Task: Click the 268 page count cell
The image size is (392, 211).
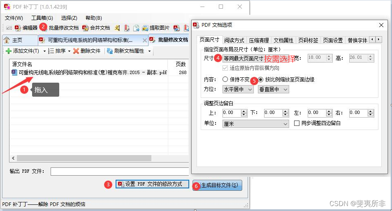Action: click(183, 72)
